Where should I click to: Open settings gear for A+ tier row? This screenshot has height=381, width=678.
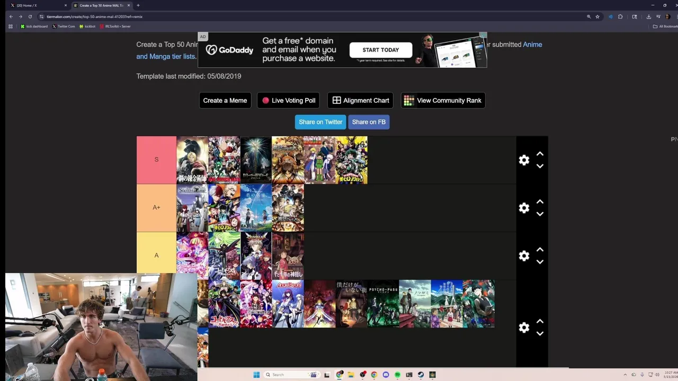[524, 208]
